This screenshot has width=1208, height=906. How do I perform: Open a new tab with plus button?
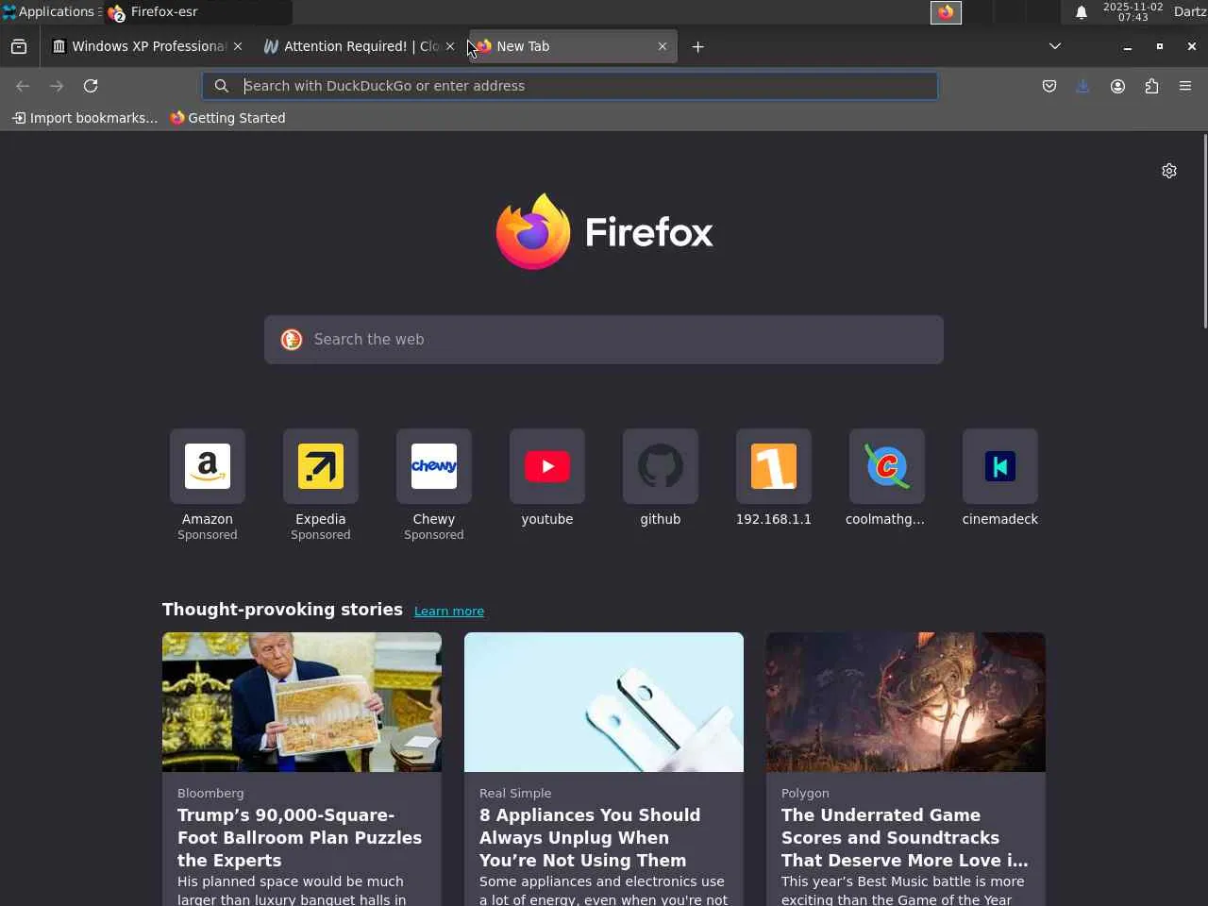point(698,46)
